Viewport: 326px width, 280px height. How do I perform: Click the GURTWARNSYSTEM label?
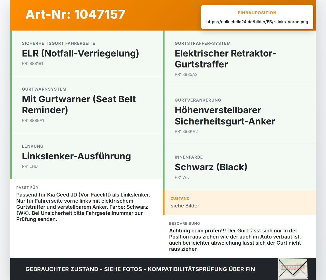pyautogui.click(x=44, y=89)
